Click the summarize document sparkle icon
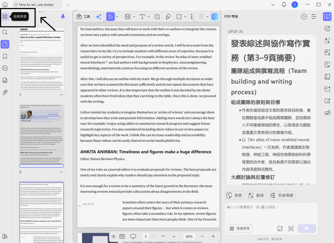The image size is (334, 243). click(327, 65)
